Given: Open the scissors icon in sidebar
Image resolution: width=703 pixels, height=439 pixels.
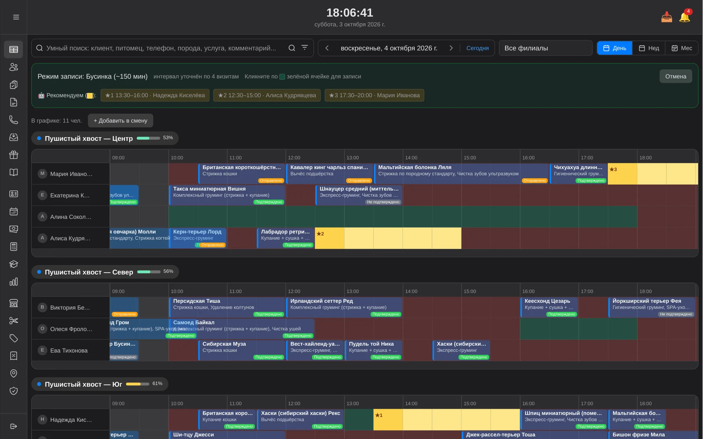Looking at the screenshot, I should coord(14,321).
